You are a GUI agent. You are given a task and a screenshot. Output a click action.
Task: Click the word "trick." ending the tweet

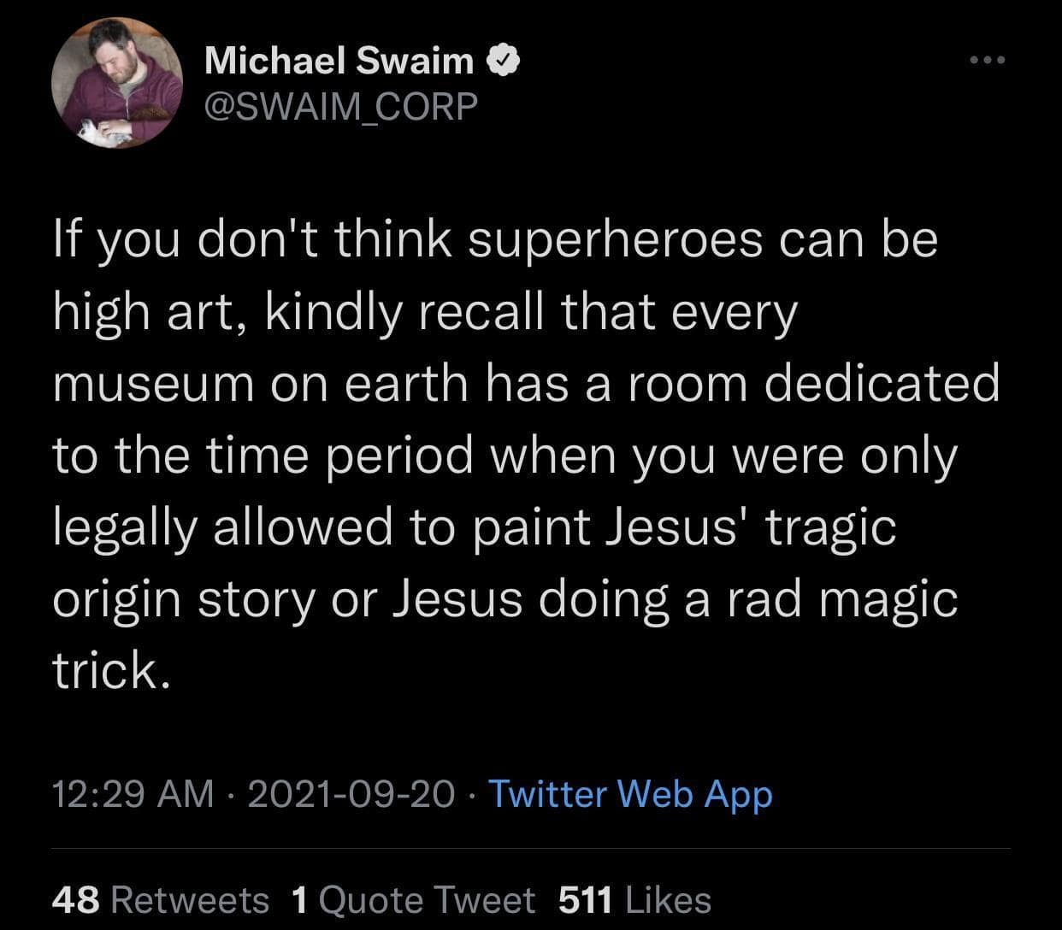107,671
